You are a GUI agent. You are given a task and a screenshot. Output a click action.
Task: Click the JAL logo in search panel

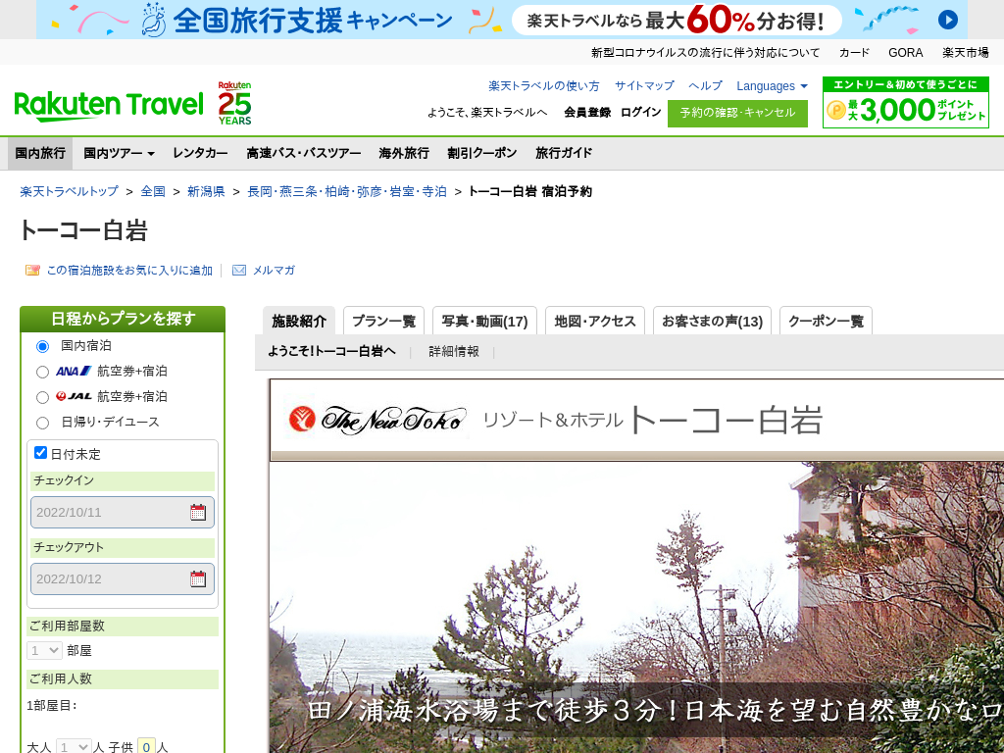tap(74, 396)
